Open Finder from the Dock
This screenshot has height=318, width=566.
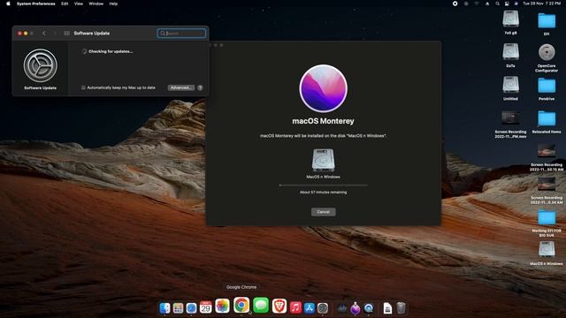164,308
